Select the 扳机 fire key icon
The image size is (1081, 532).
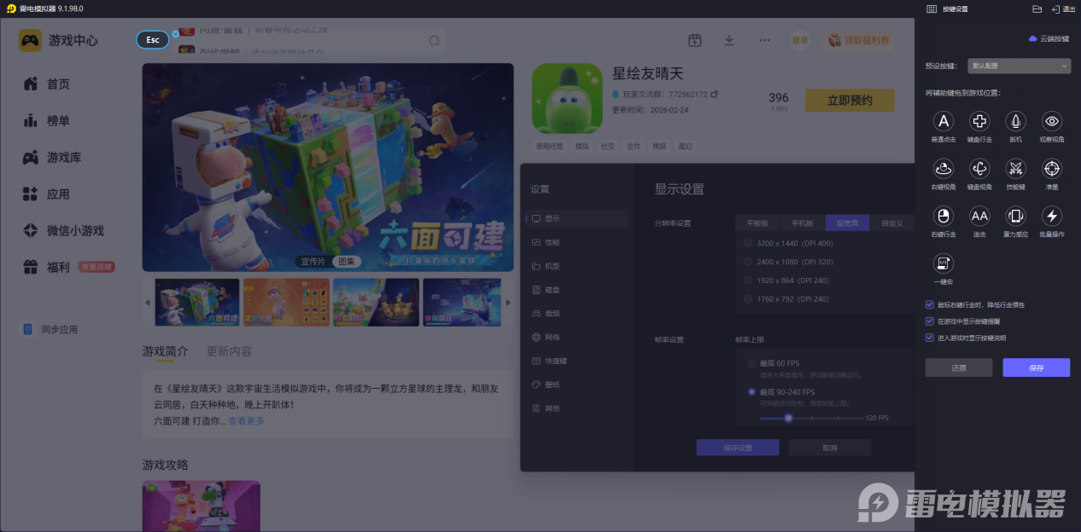coord(1015,121)
